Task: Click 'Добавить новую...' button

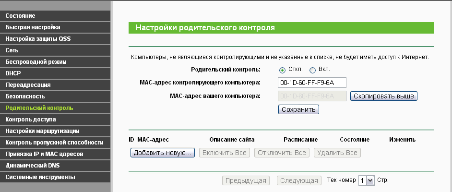Action: click(x=162, y=153)
